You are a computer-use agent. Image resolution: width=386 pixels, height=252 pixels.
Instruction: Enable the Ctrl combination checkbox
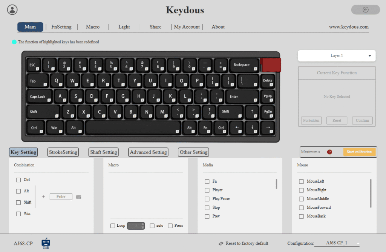18,180
